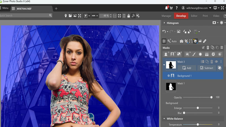Switch to the Manager tab
The width and height of the screenshot is (226, 127).
click(166, 16)
